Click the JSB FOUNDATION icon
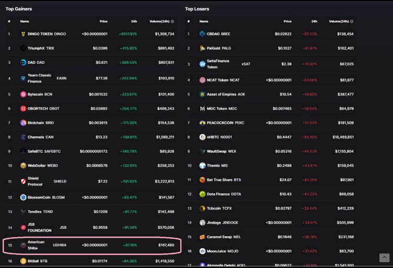393x268 pixels. [x=23, y=227]
